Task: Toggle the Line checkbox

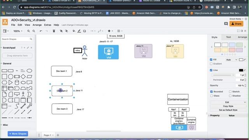Action: coord(211,70)
